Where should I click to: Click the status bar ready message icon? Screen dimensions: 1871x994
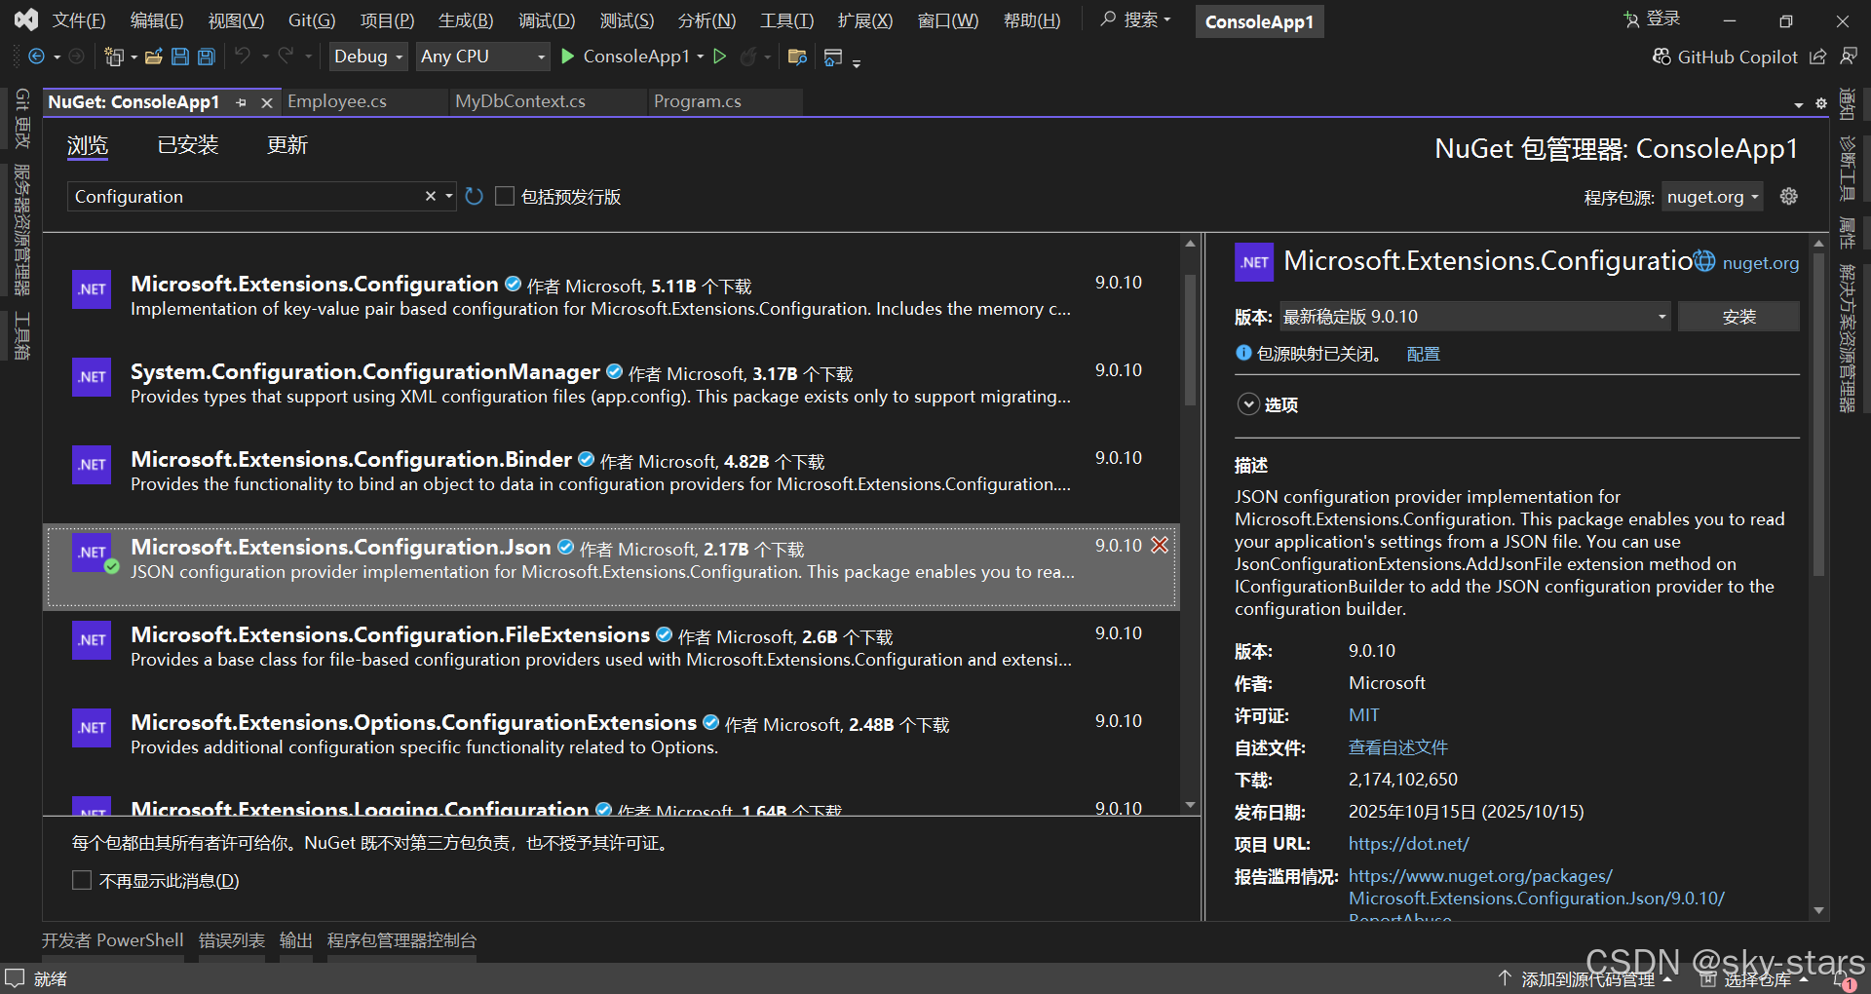click(15, 977)
